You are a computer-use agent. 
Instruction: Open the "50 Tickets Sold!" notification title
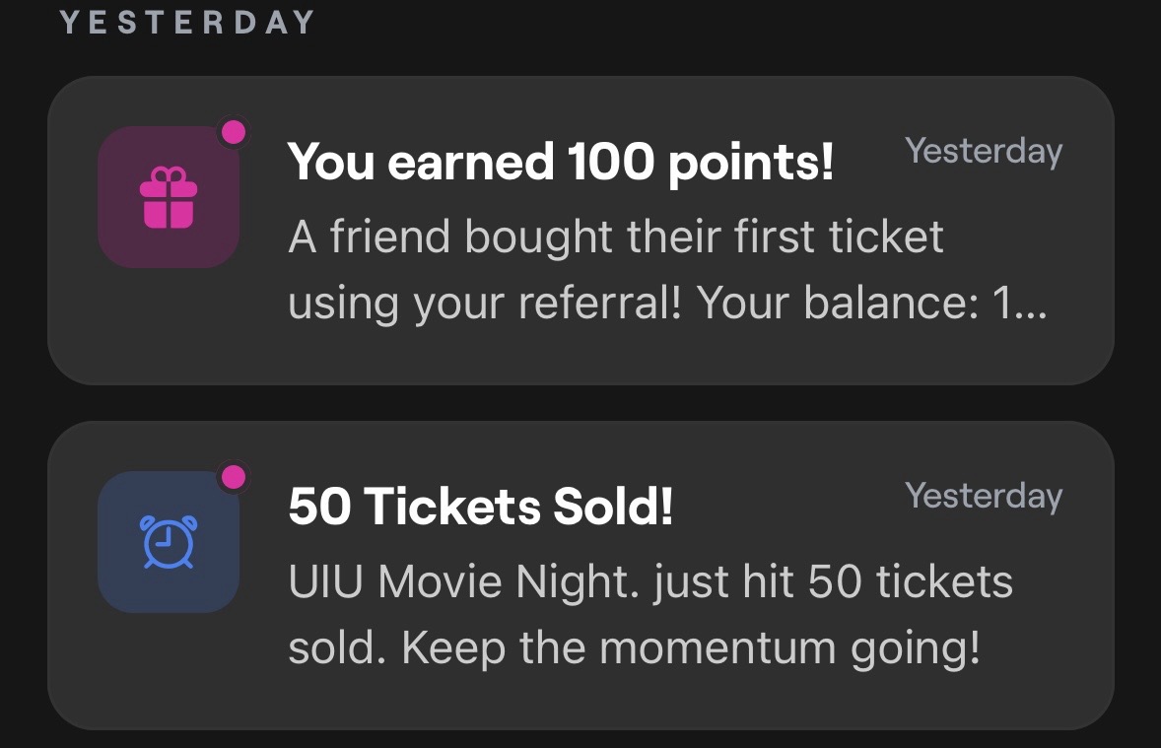coord(480,507)
